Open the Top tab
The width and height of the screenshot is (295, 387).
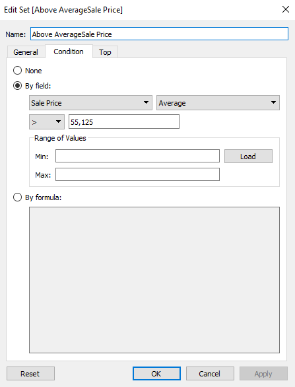click(x=106, y=52)
